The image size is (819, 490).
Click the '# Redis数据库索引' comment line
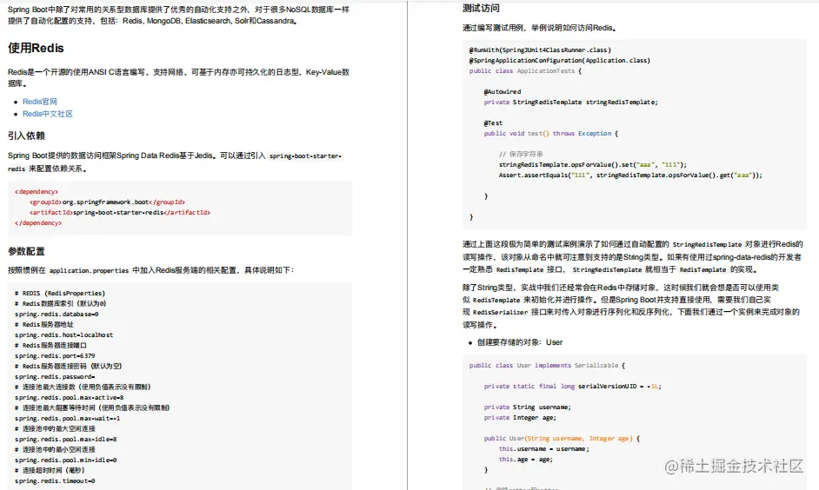[61, 304]
